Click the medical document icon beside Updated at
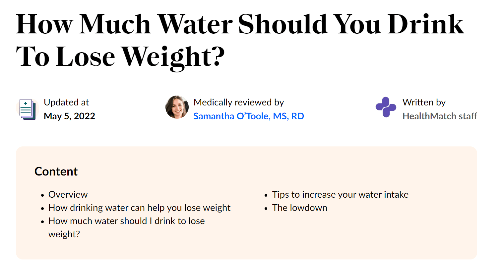504x274 pixels. [x=27, y=109]
